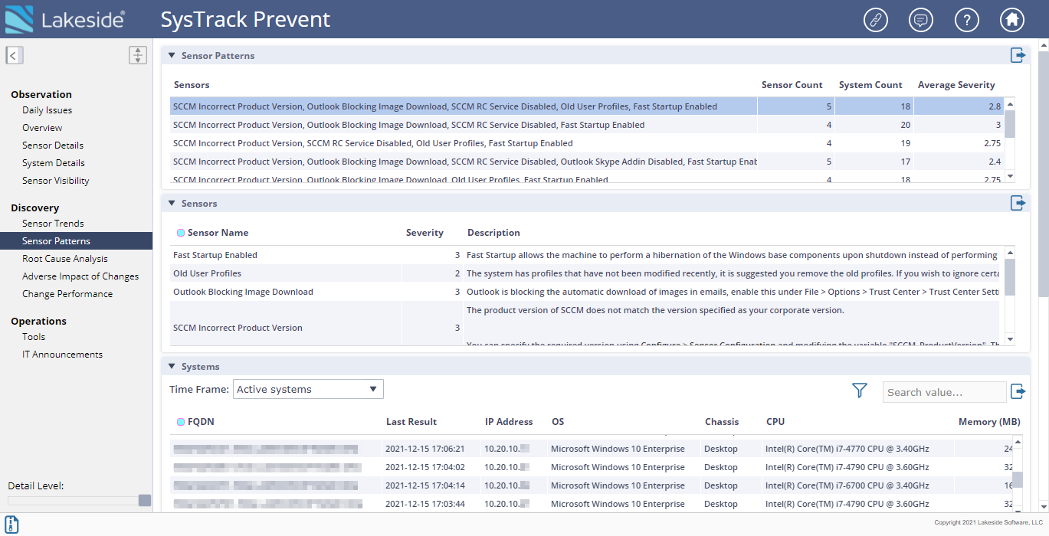Click the Lakeside logo
Image resolution: width=1049 pixels, height=536 pixels.
[65, 19]
